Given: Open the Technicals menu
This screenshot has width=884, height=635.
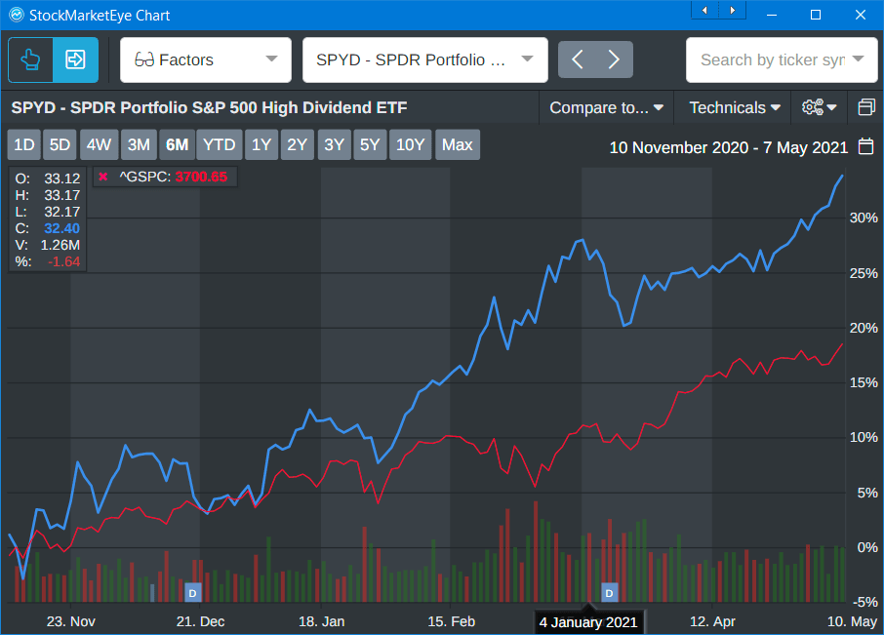Looking at the screenshot, I should tap(734, 107).
